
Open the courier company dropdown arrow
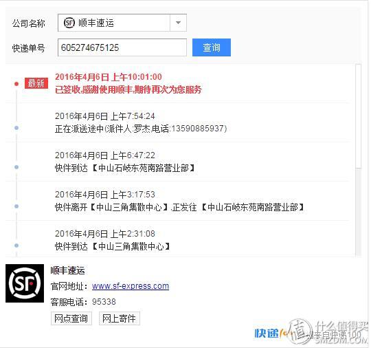click(x=178, y=23)
